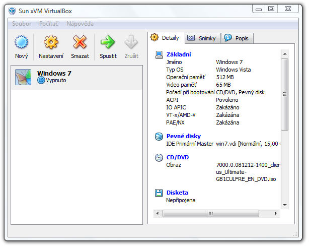Click the GB1CULFRE_EN_DVD.iso image name
309x247 pixels.
pyautogui.click(x=246, y=179)
